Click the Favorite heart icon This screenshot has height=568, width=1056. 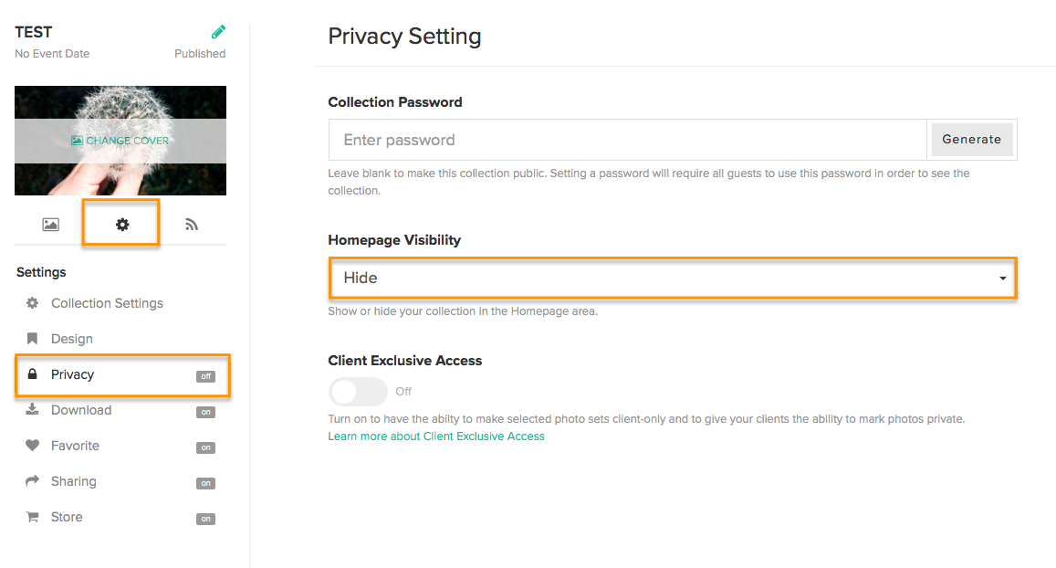pyautogui.click(x=32, y=446)
